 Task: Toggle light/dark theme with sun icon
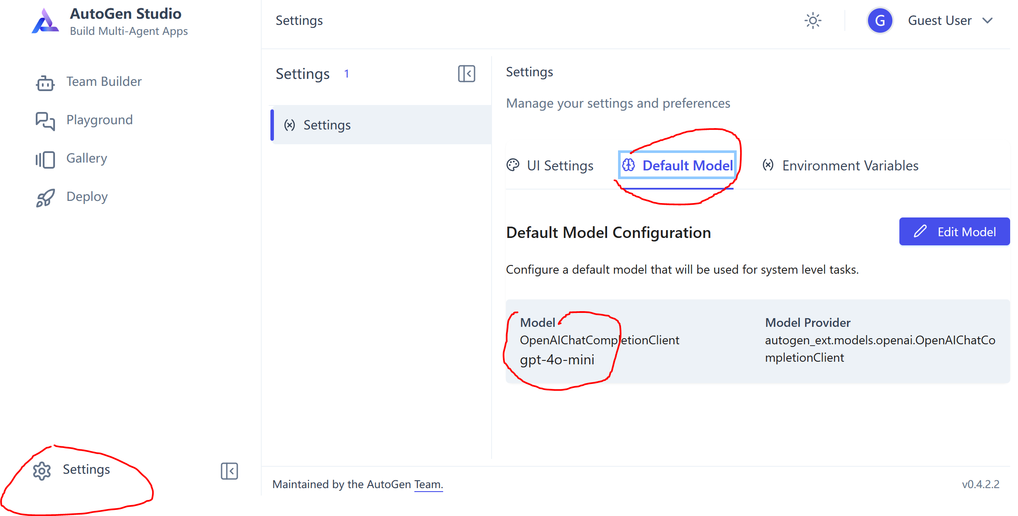pos(813,20)
